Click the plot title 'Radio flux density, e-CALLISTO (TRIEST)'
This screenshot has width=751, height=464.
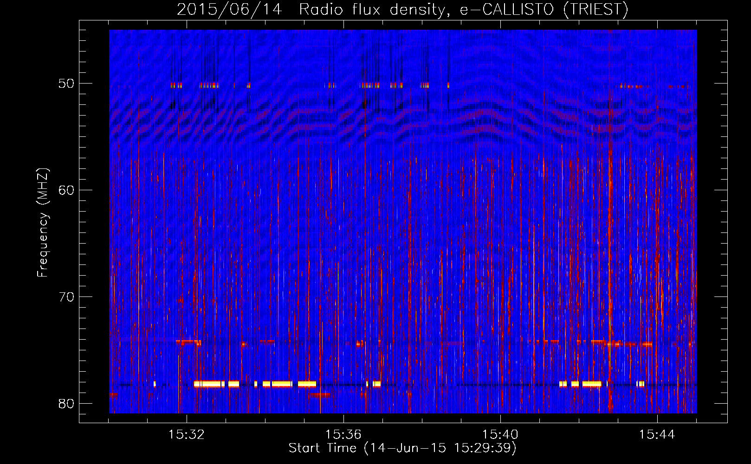(x=464, y=9)
